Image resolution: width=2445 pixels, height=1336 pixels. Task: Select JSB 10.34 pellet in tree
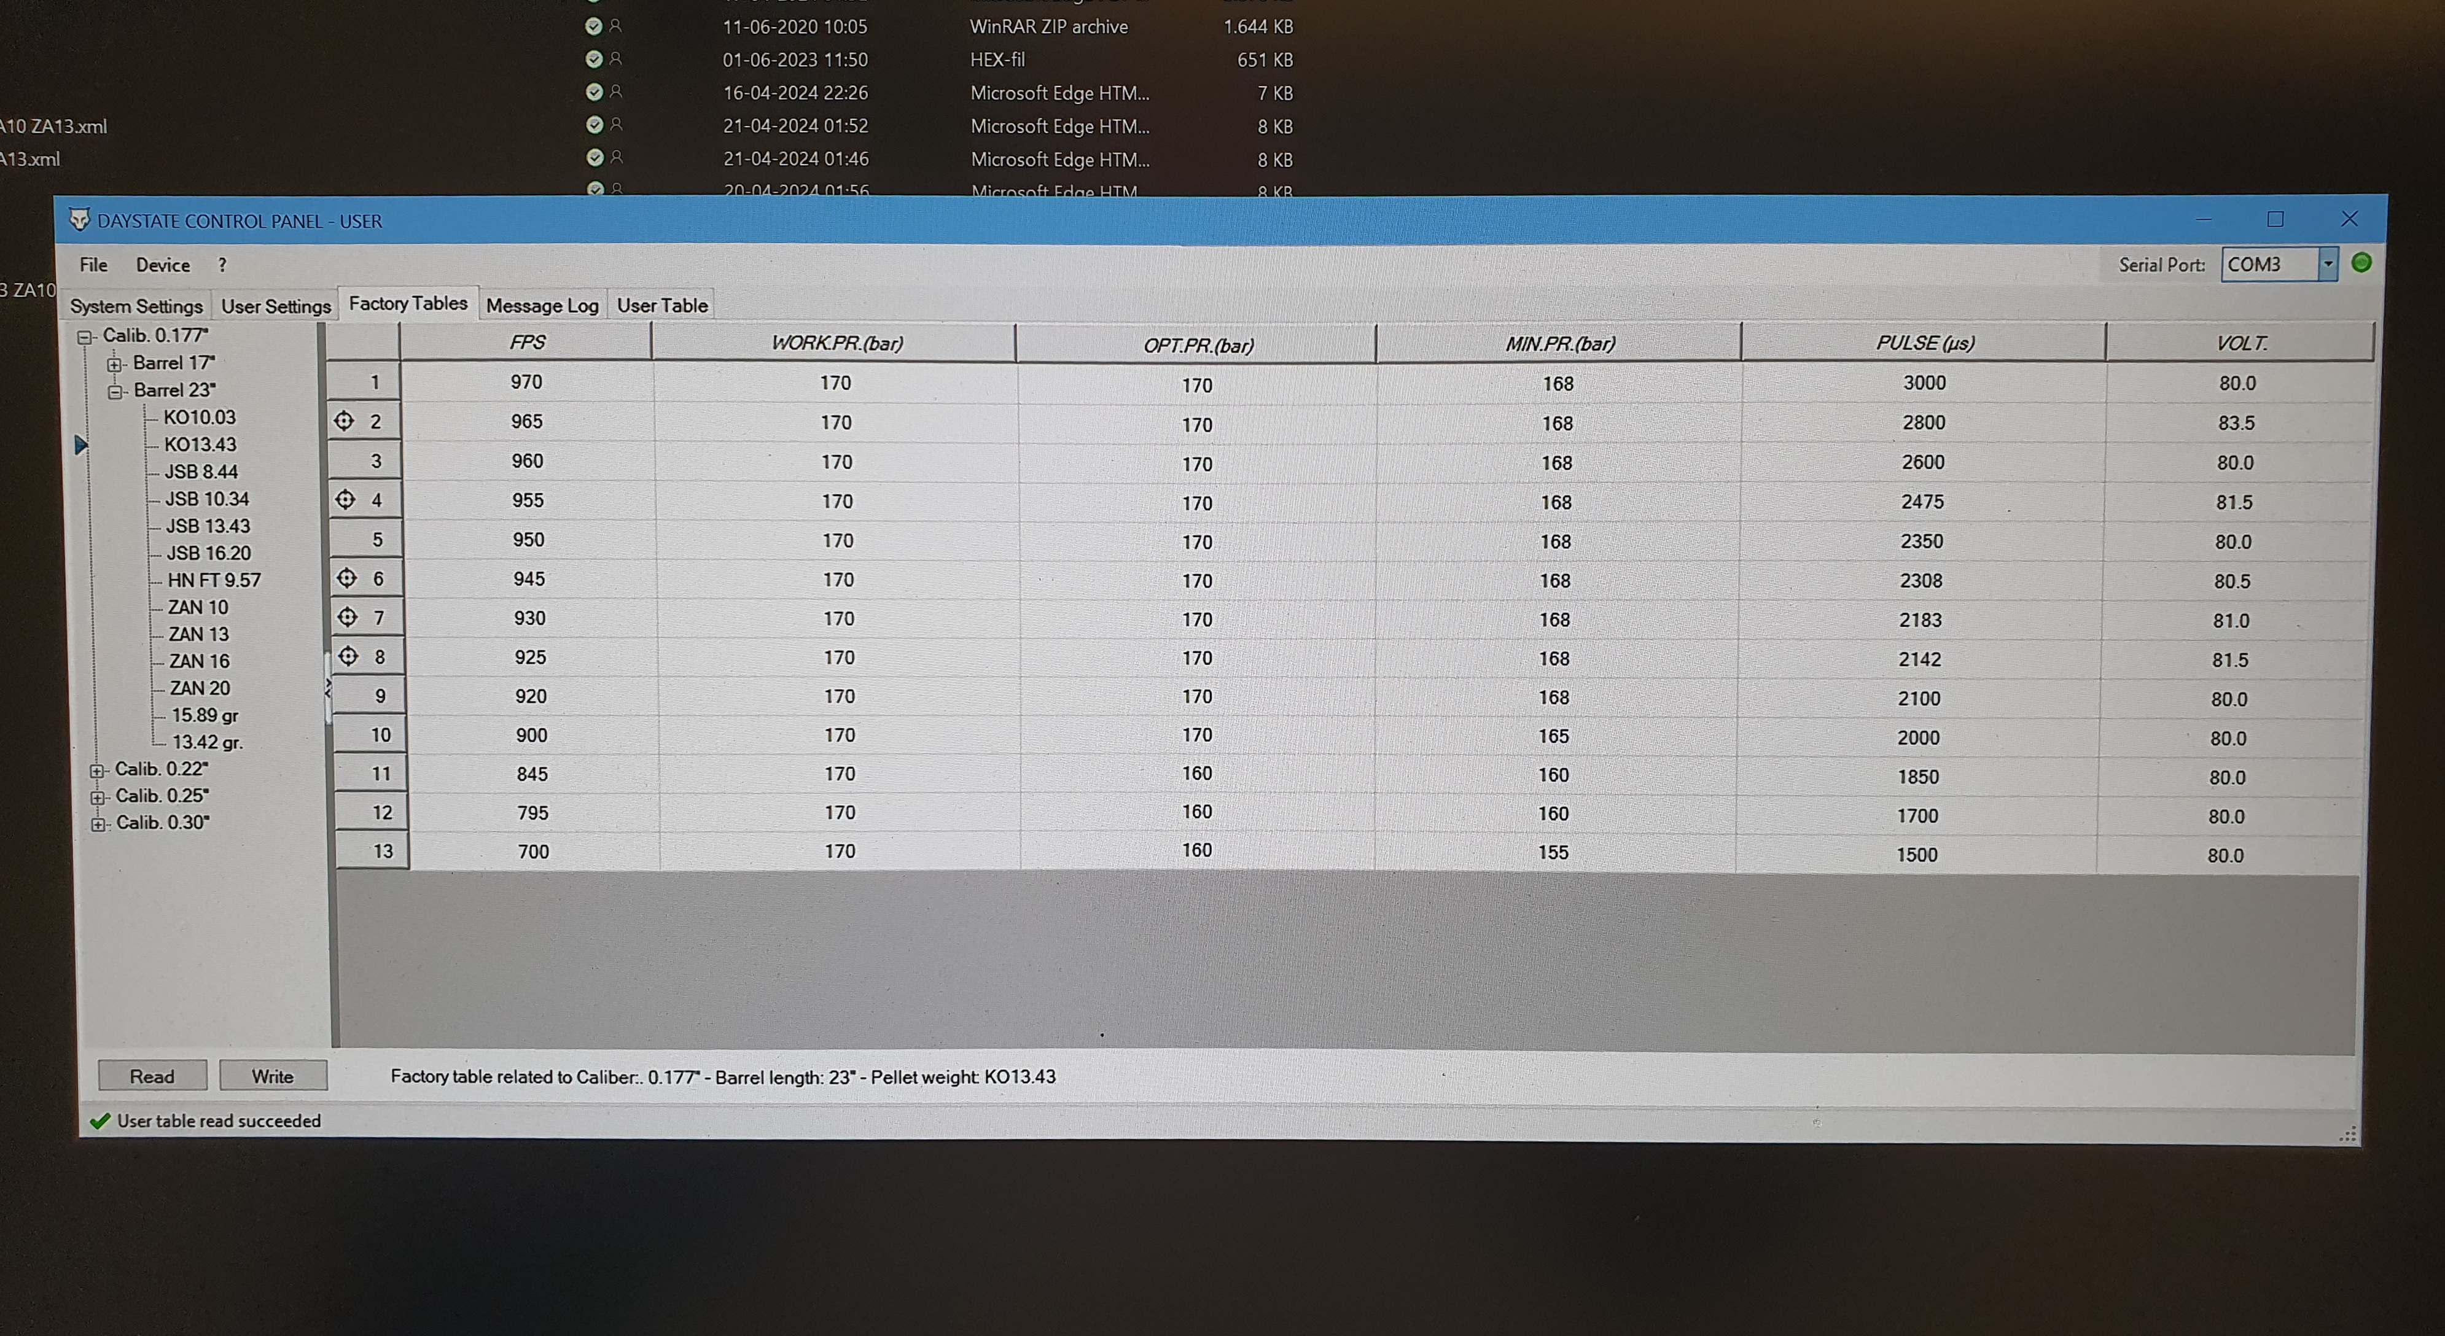pyautogui.click(x=207, y=498)
